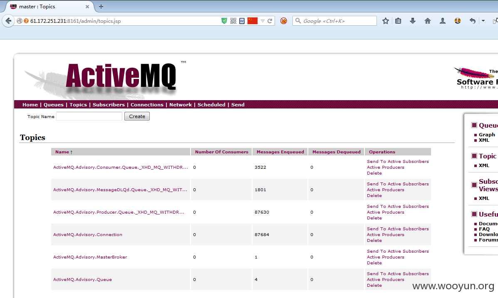Open the downloads arrow icon

point(413,21)
